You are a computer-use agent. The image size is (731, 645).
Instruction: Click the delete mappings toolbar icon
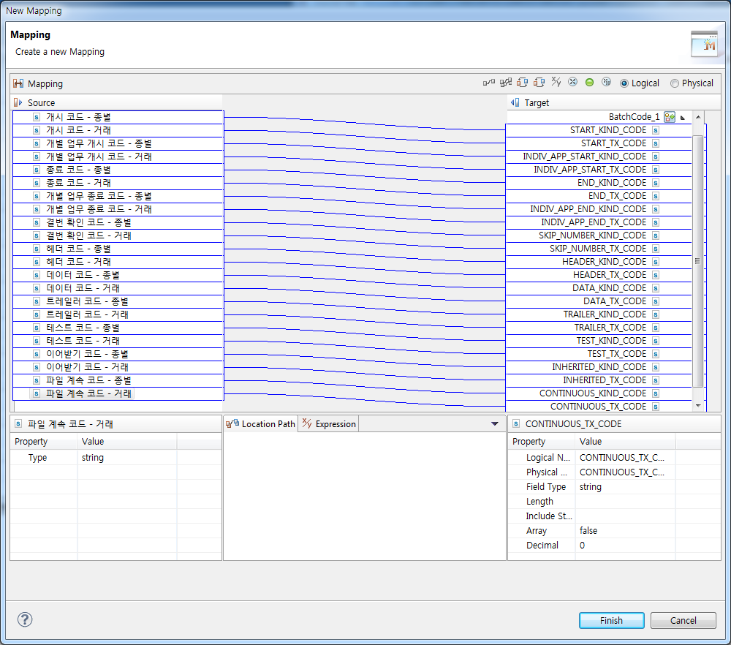point(573,83)
